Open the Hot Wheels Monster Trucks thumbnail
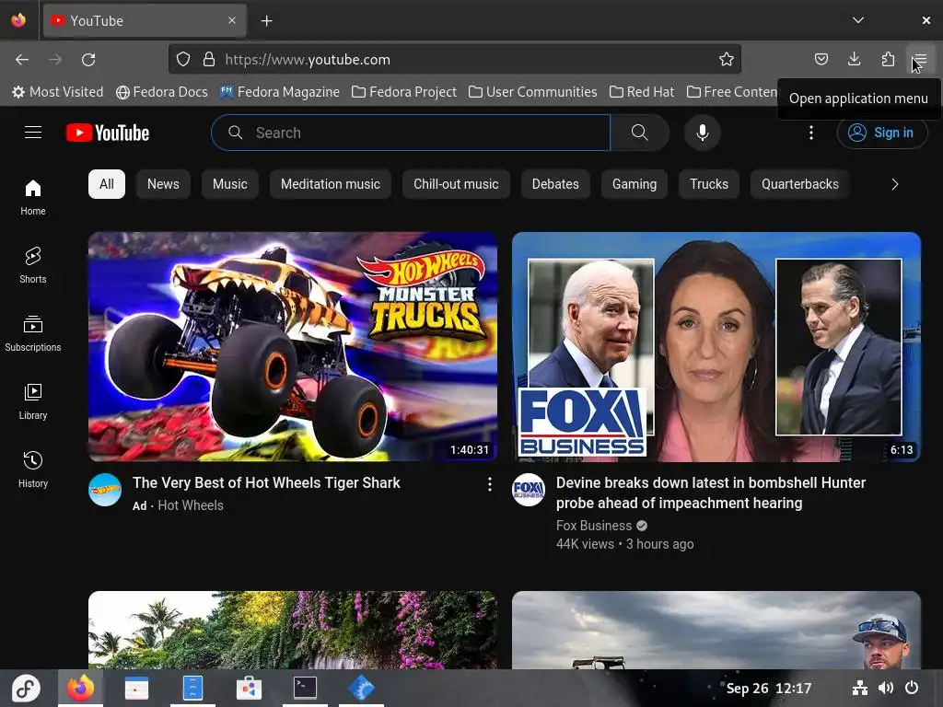This screenshot has width=943, height=707. pyautogui.click(x=293, y=347)
